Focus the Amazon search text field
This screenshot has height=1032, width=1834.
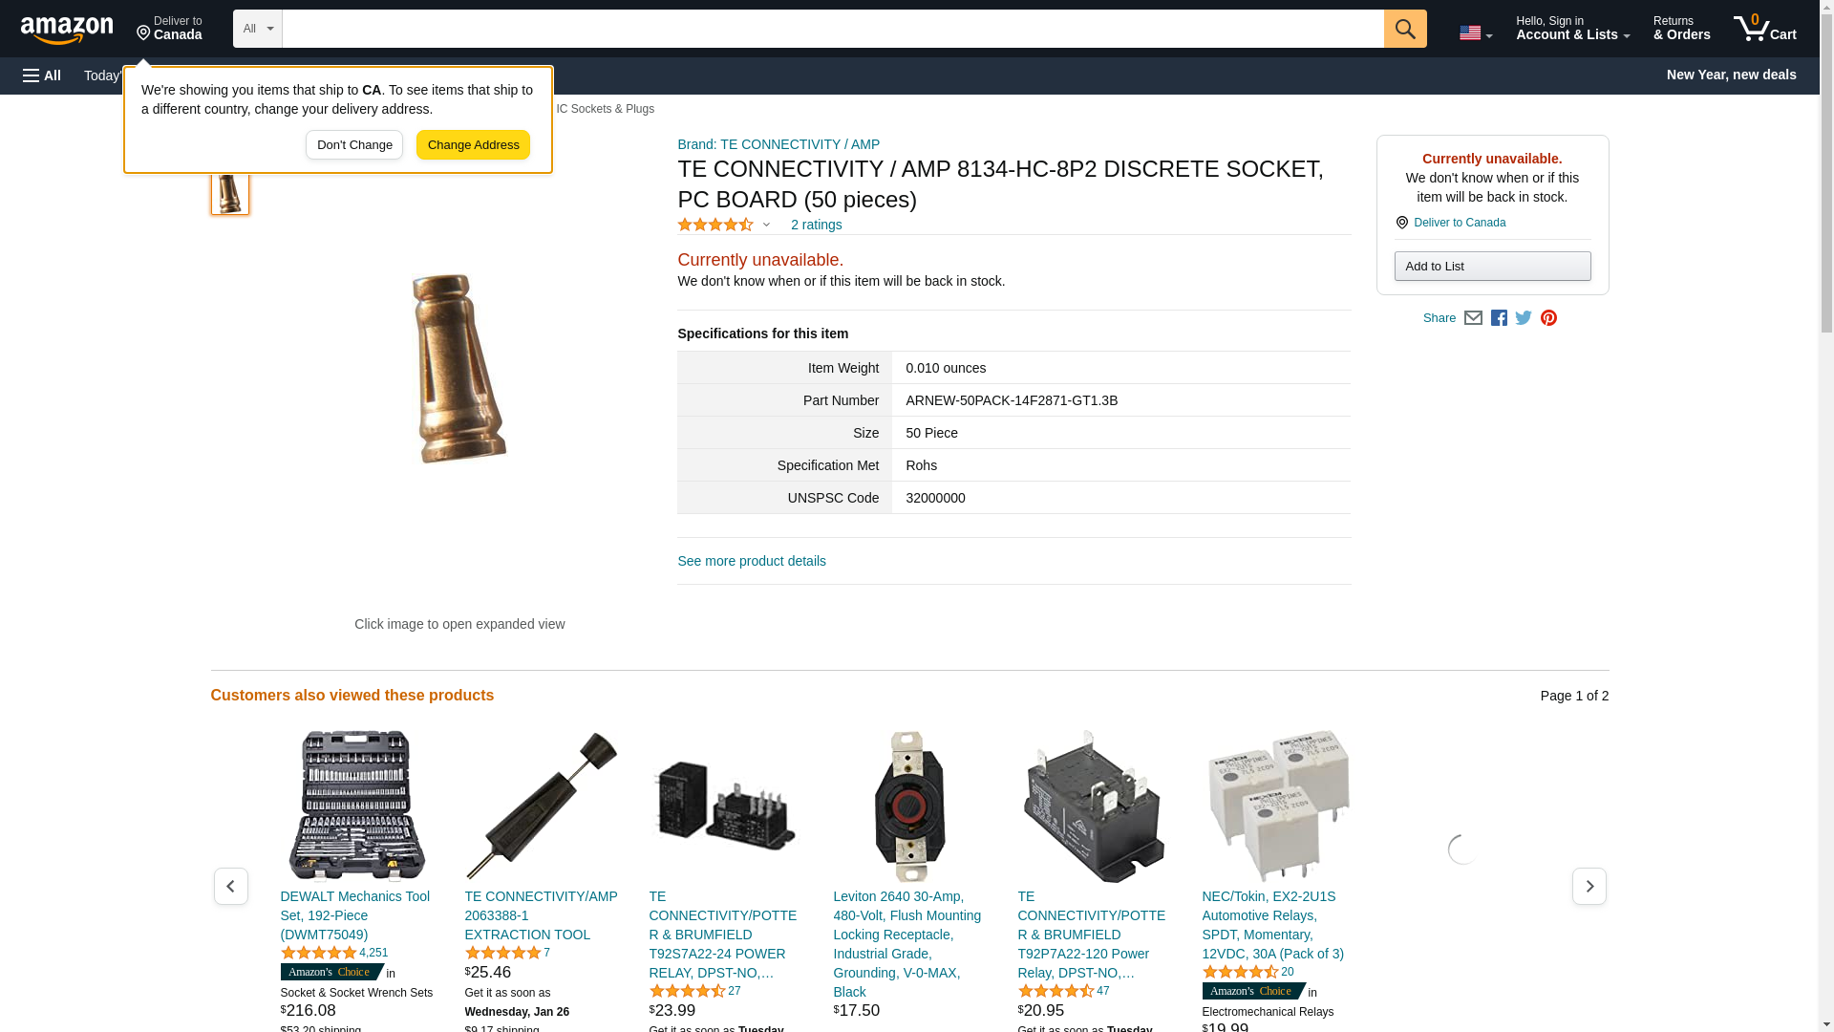(833, 29)
